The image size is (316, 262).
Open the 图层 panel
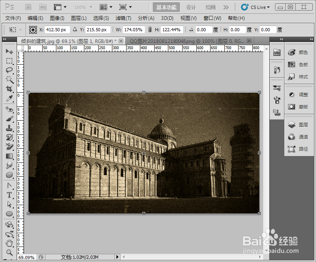(x=299, y=125)
